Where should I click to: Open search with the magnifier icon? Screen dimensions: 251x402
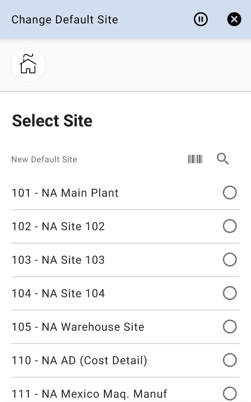[x=223, y=159]
